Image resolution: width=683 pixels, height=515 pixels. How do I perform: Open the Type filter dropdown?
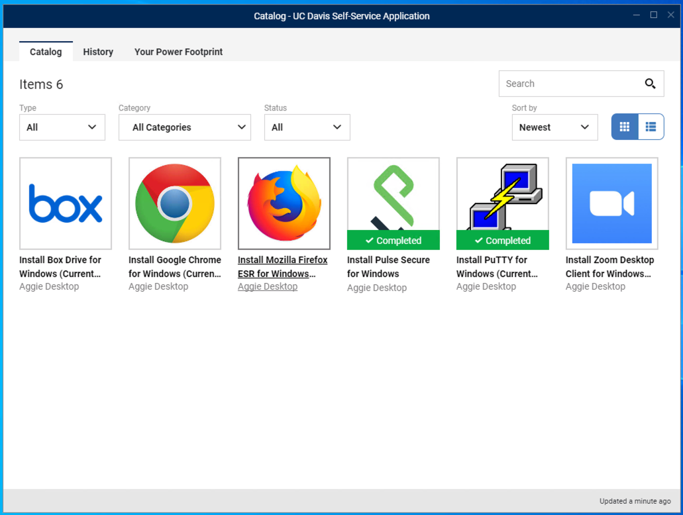point(62,127)
